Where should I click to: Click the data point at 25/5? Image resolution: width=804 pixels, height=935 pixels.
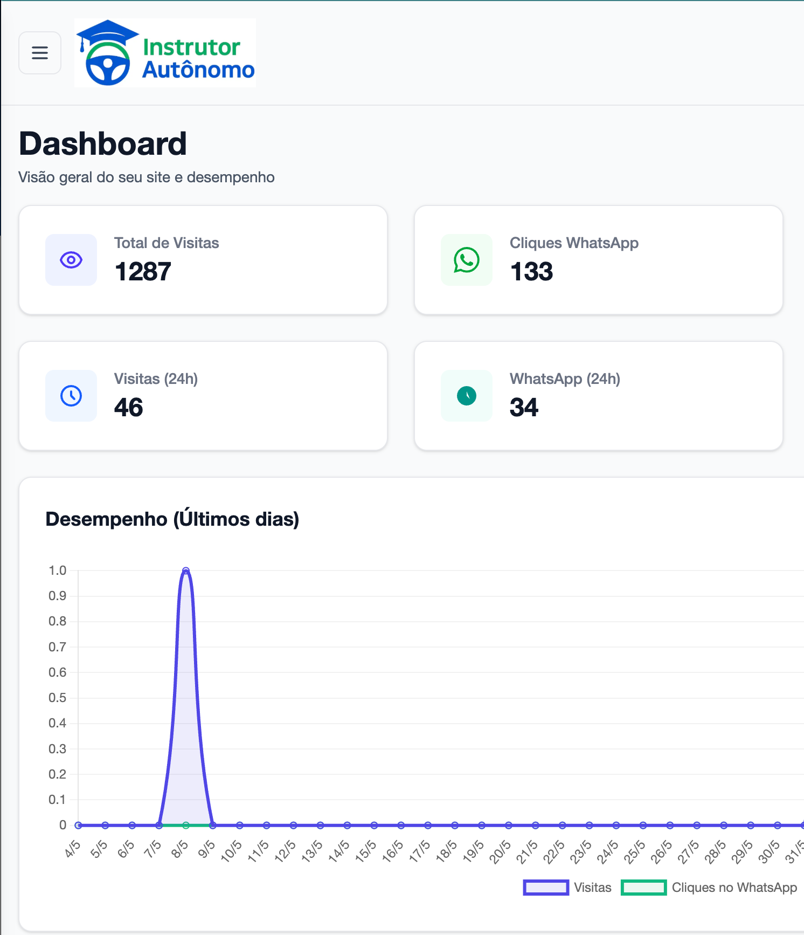click(643, 825)
